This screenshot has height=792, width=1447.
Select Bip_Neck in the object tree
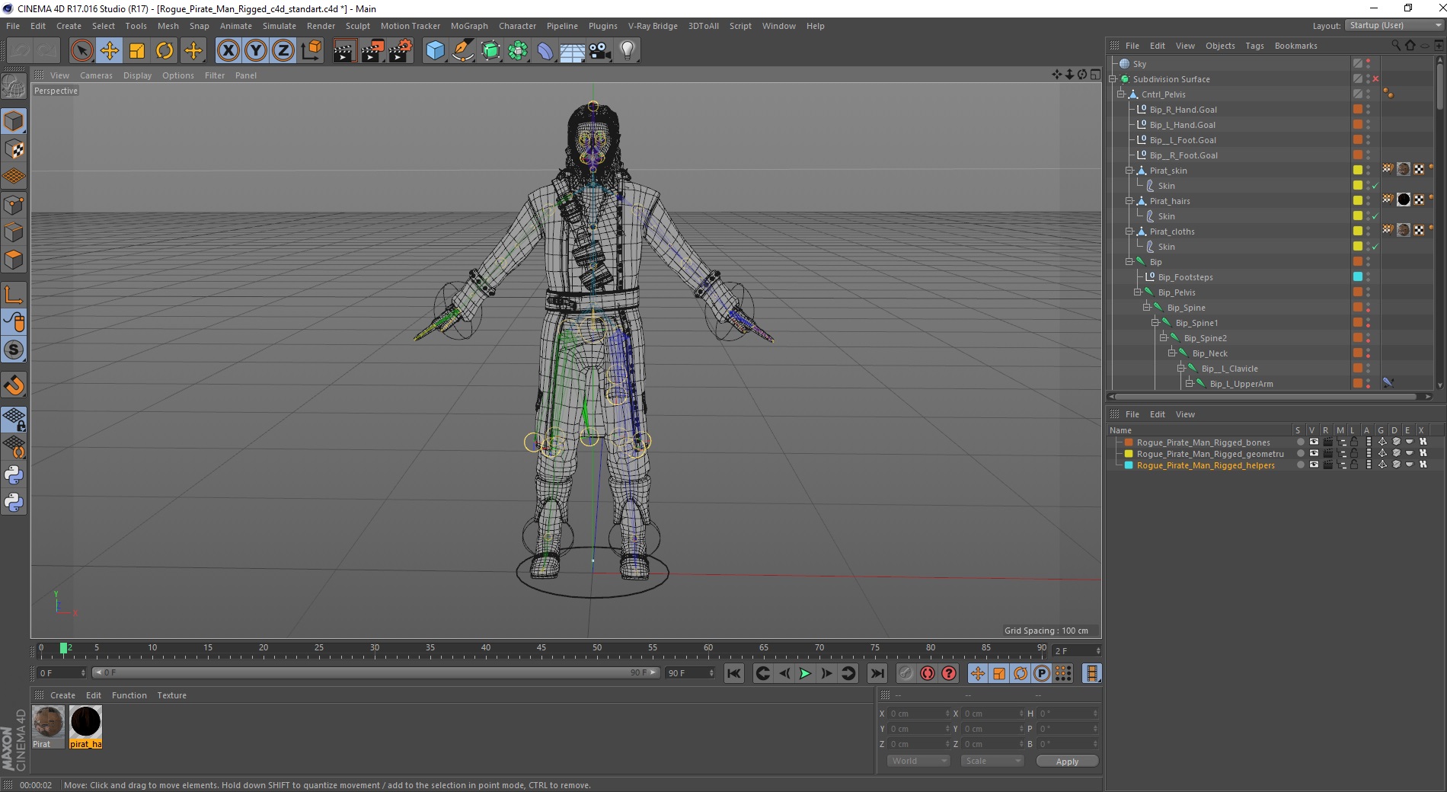coord(1209,353)
